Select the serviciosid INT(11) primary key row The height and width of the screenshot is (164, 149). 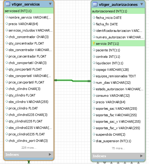click(x=29, y=11)
